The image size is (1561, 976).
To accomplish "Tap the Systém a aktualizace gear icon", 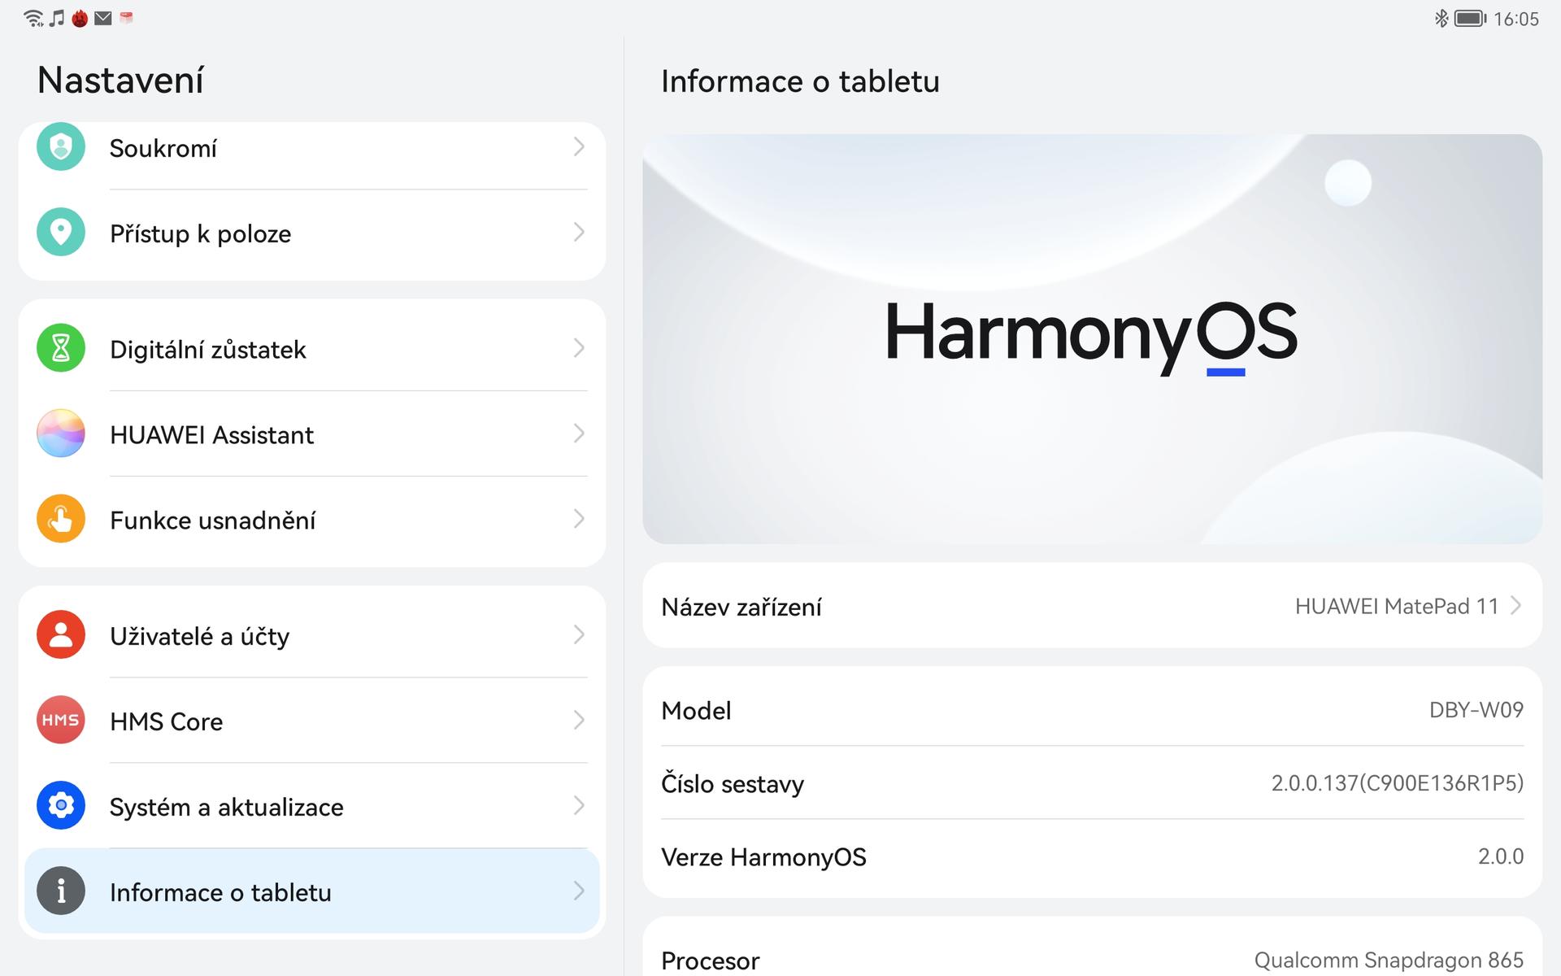I will pos(61,805).
